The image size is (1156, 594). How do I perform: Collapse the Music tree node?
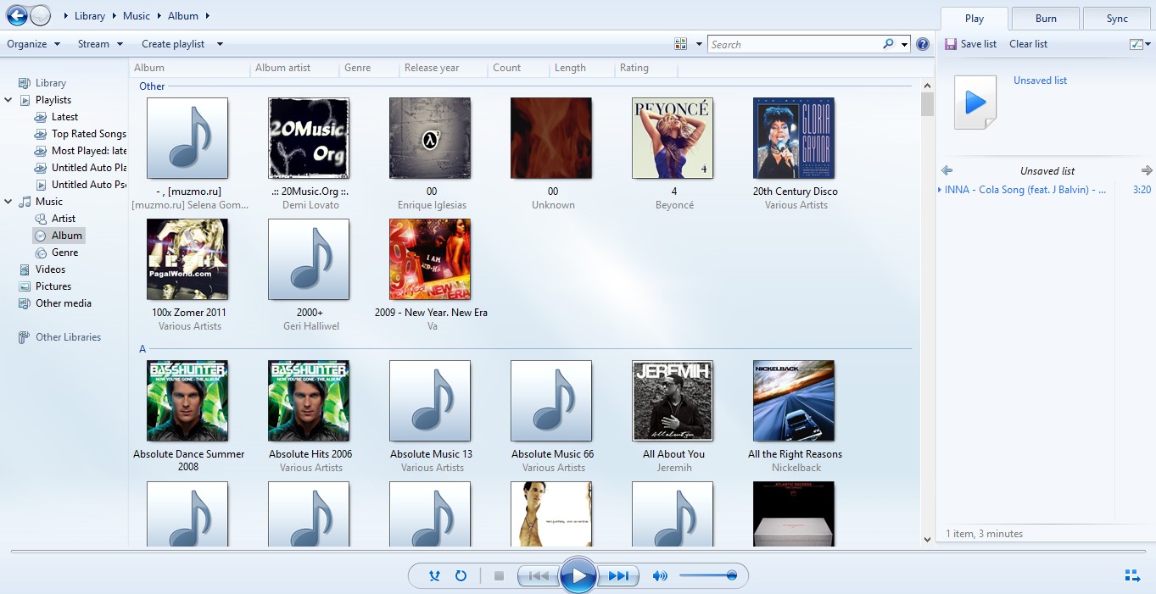click(8, 202)
